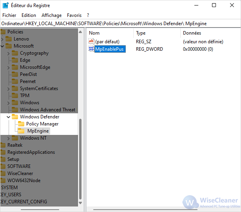Select the Policies folder icon
This screenshot has width=241, height=212.
(x=3, y=32)
